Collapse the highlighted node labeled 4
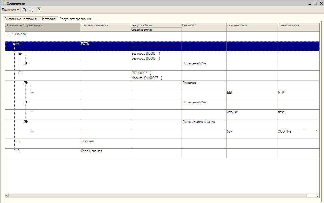 15,44
